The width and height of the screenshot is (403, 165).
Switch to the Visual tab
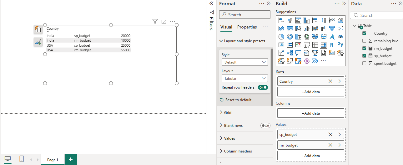pos(226,27)
